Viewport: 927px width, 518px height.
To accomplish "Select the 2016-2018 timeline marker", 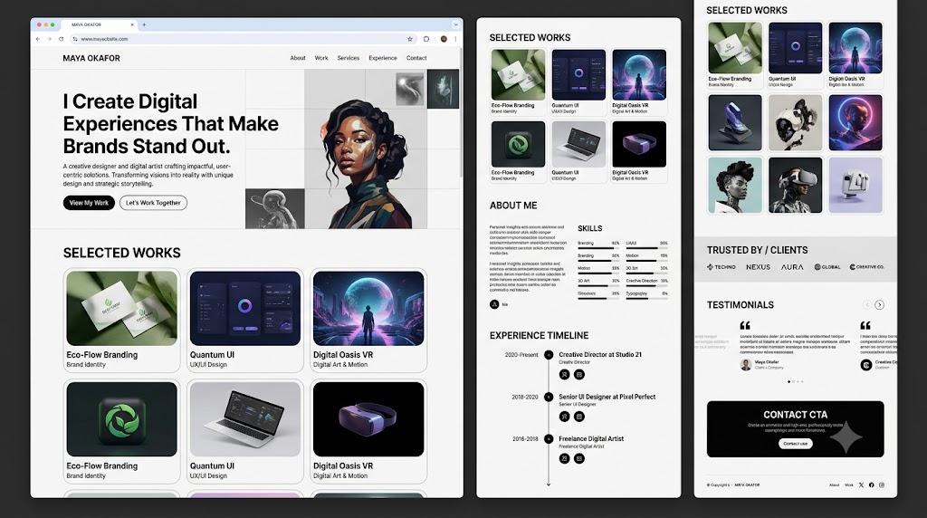I will [x=549, y=439].
